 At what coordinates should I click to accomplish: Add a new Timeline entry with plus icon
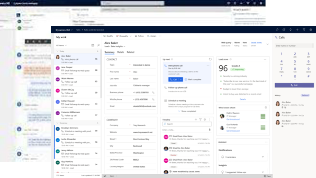pyautogui.click(x=196, y=120)
